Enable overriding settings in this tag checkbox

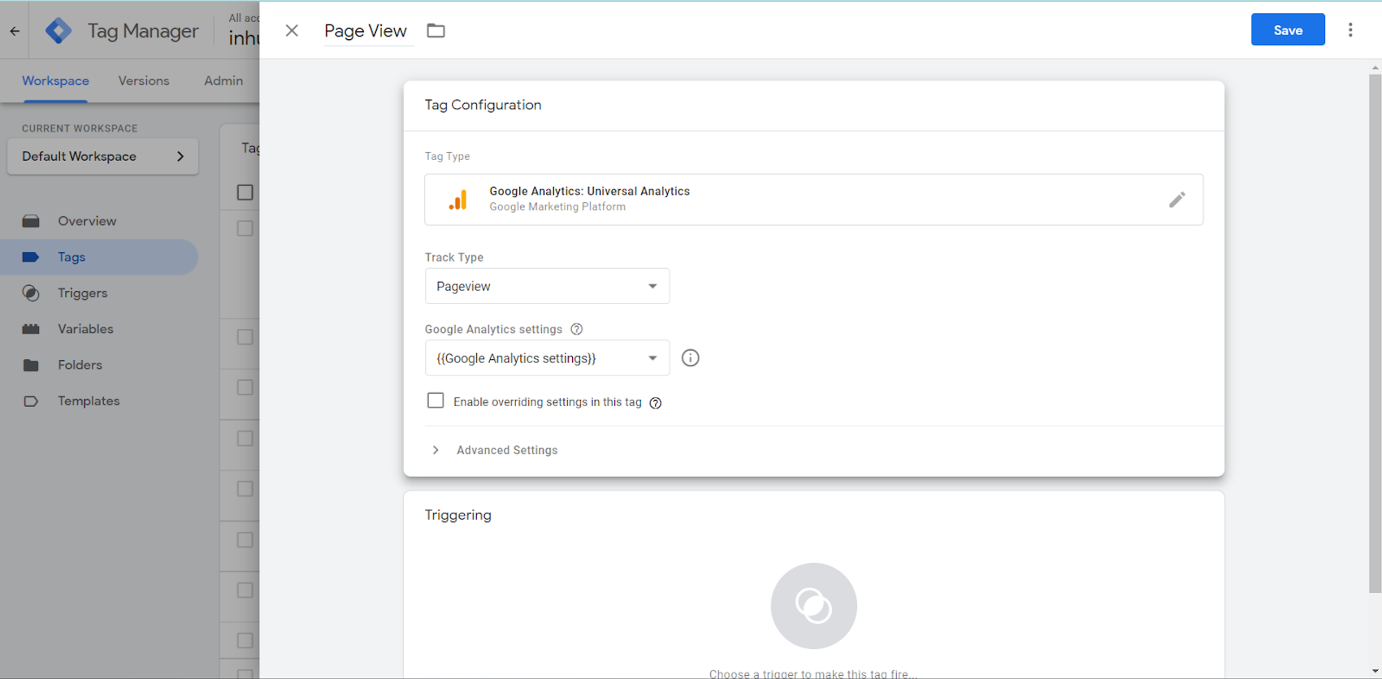(x=435, y=401)
